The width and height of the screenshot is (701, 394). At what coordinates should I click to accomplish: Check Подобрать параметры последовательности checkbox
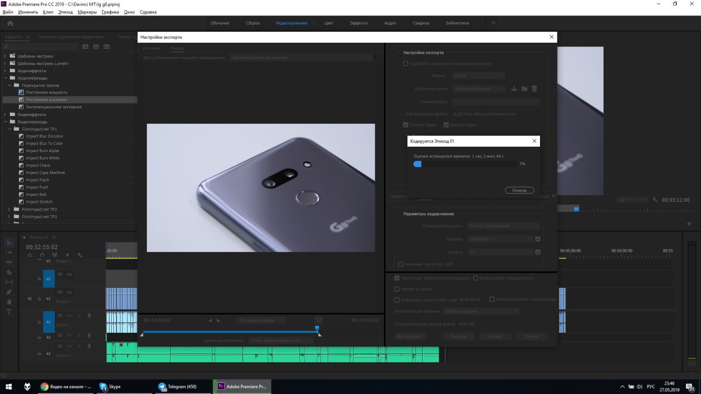point(406,63)
